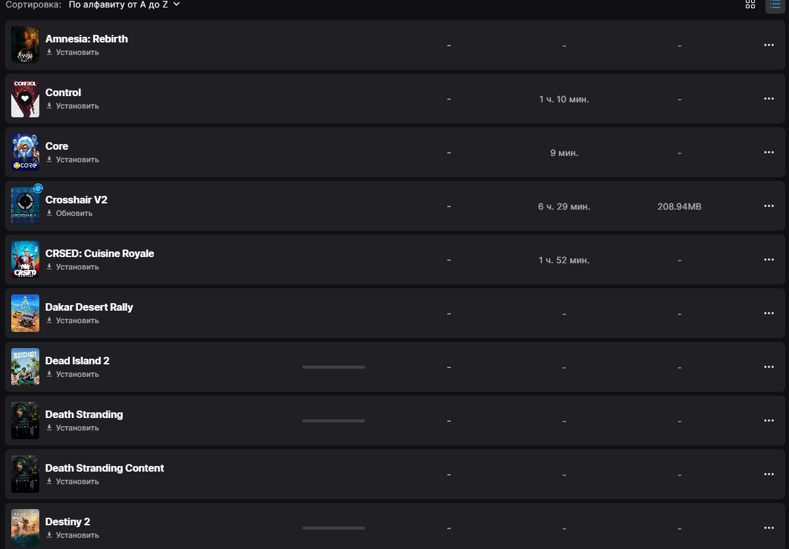Click the Destiny 2 cover art

[x=25, y=528]
